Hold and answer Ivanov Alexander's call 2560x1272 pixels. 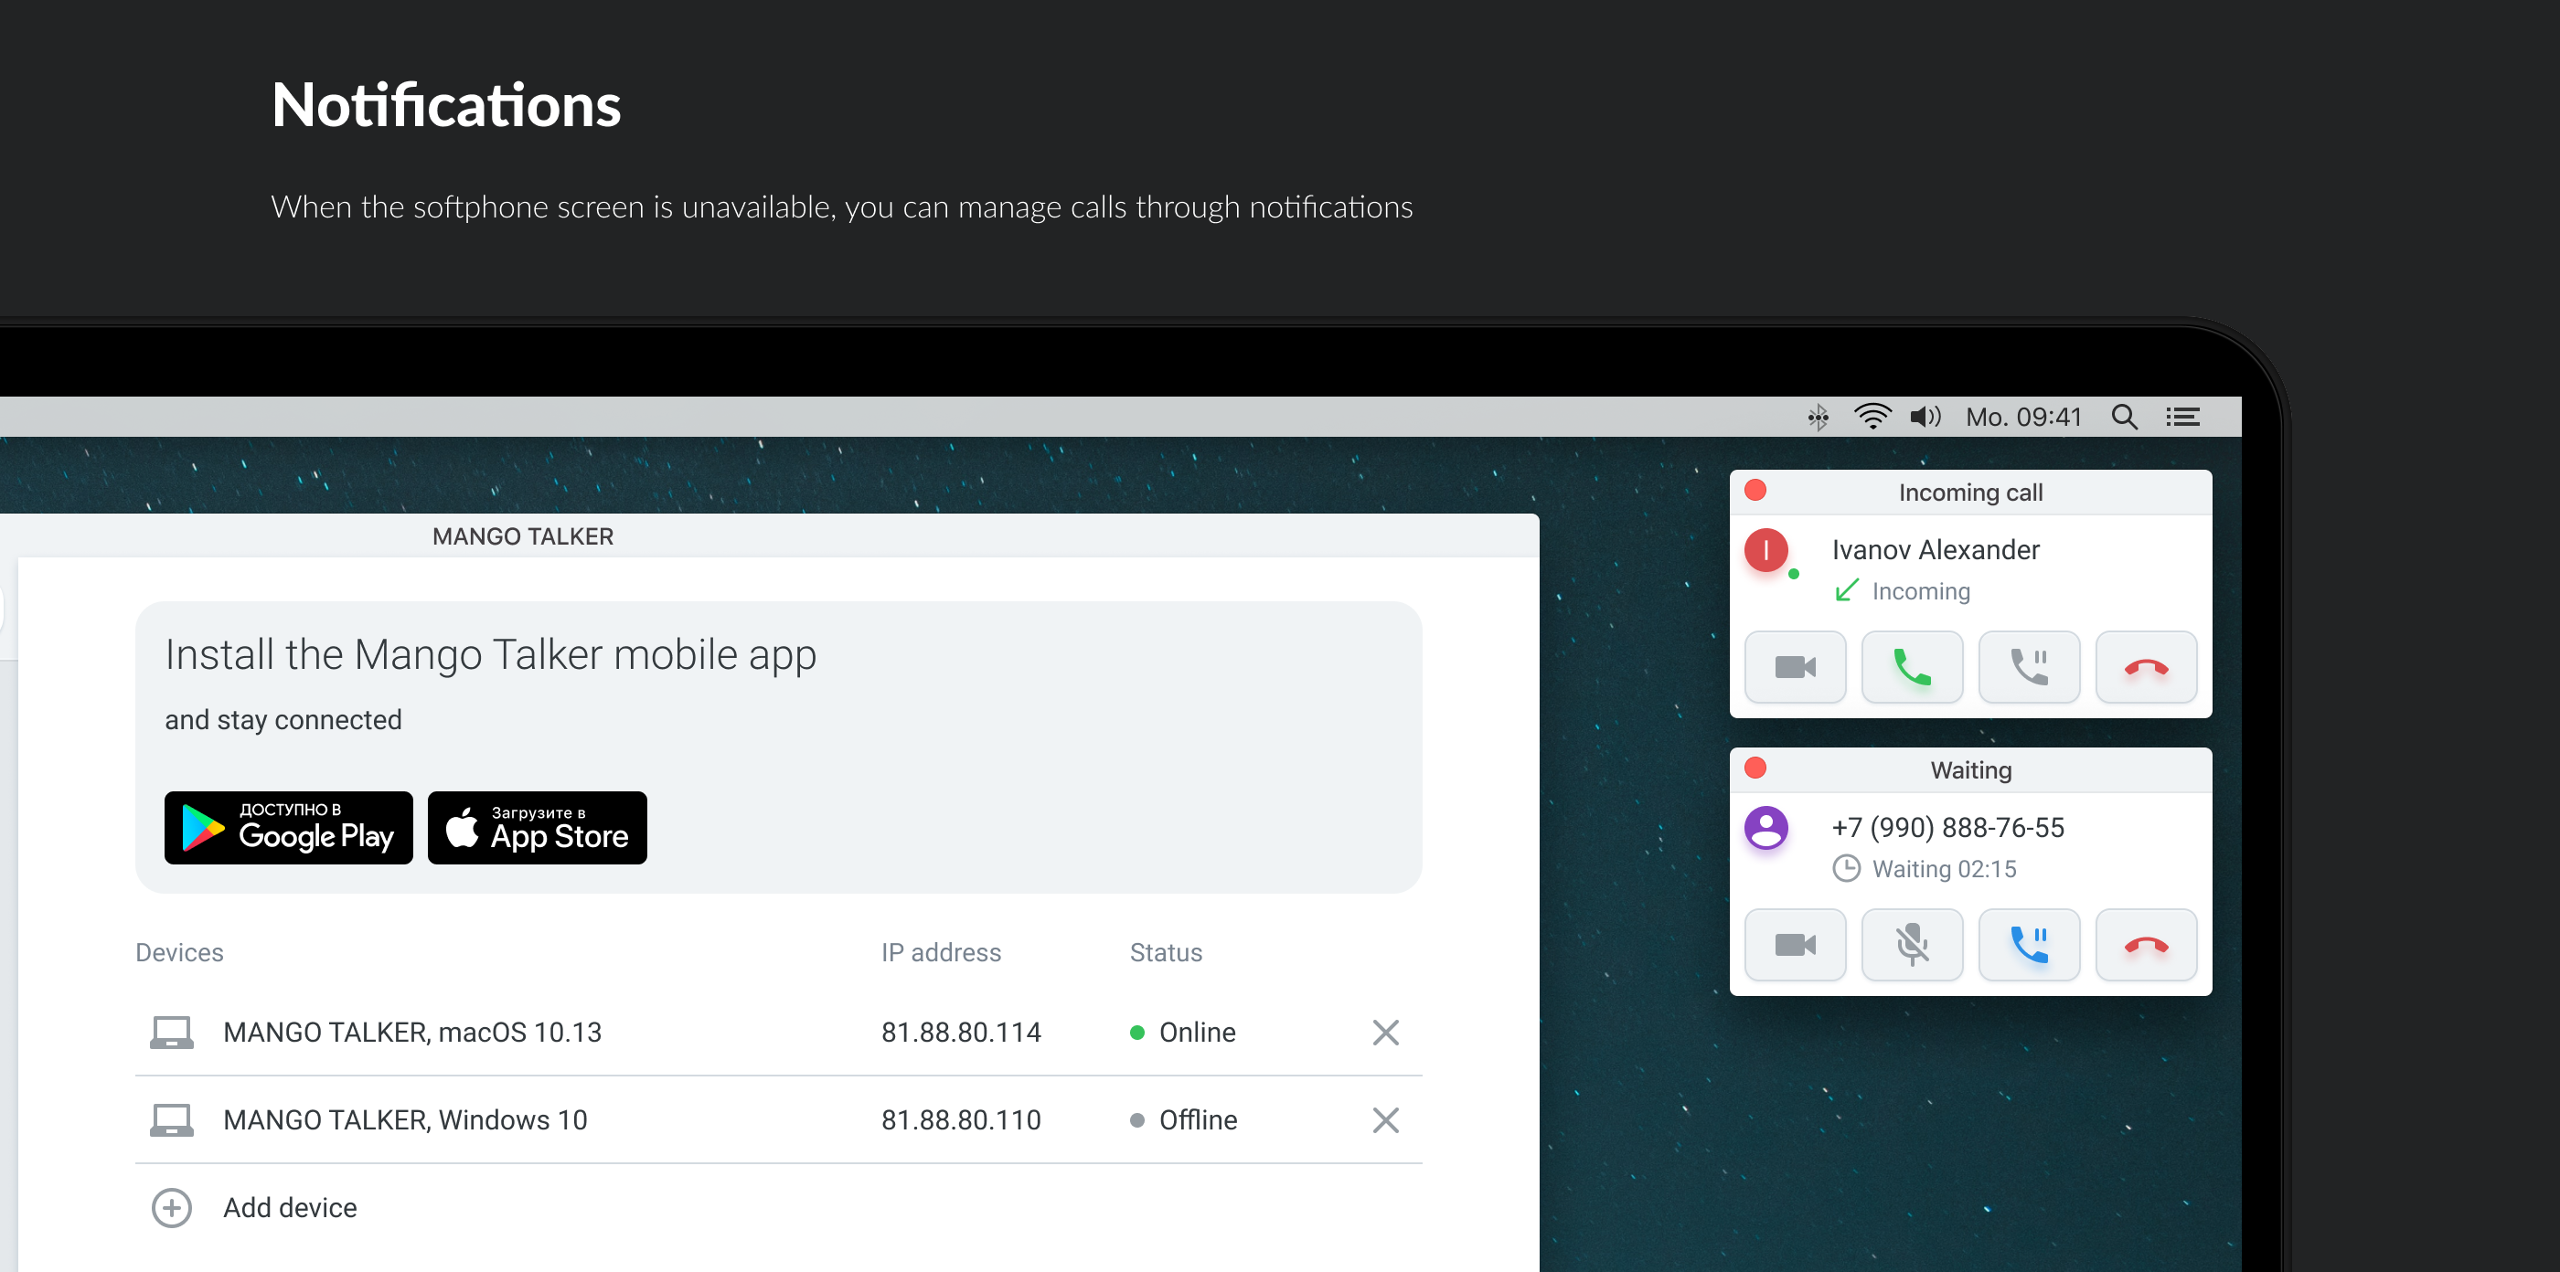pyautogui.click(x=2030, y=667)
